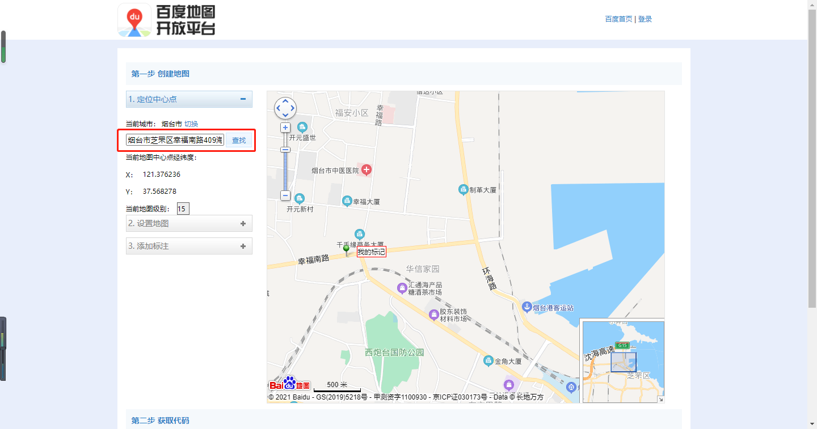Click the zoom slider track below the handle

(x=285, y=172)
